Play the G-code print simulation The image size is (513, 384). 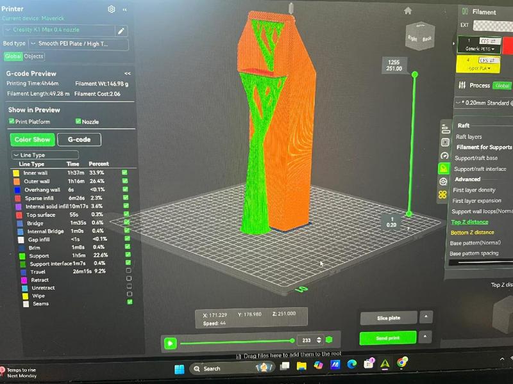click(x=170, y=343)
